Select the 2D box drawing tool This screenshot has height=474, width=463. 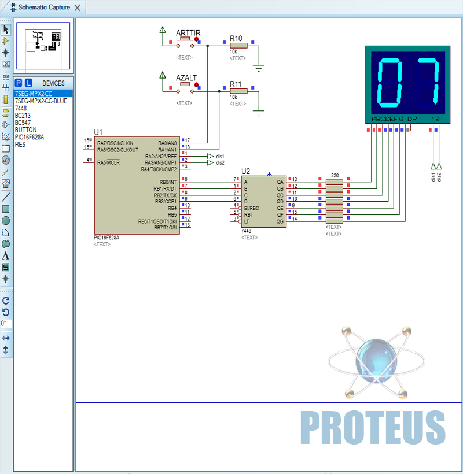(x=6, y=209)
